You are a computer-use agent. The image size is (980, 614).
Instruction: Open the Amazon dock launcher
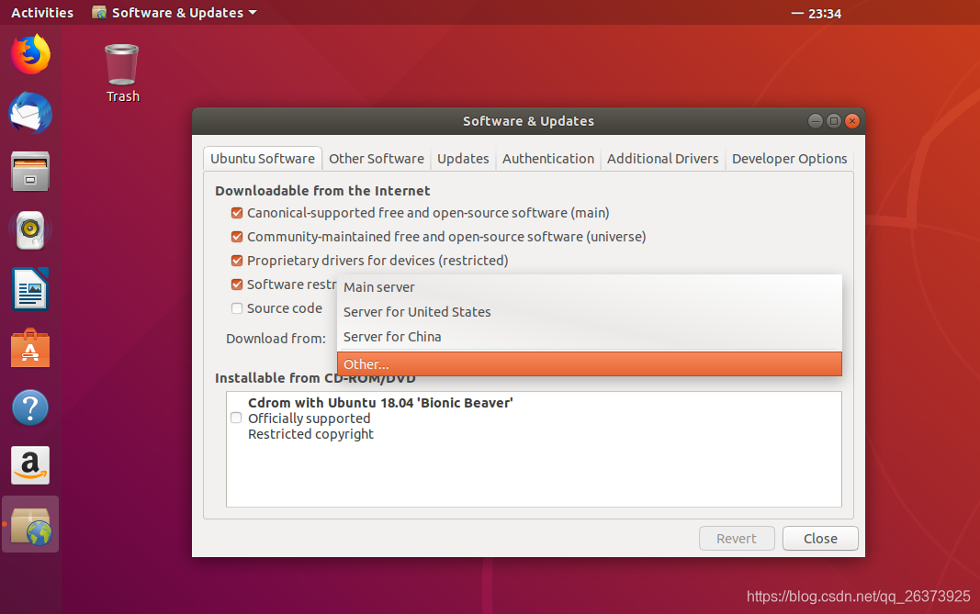(30, 465)
